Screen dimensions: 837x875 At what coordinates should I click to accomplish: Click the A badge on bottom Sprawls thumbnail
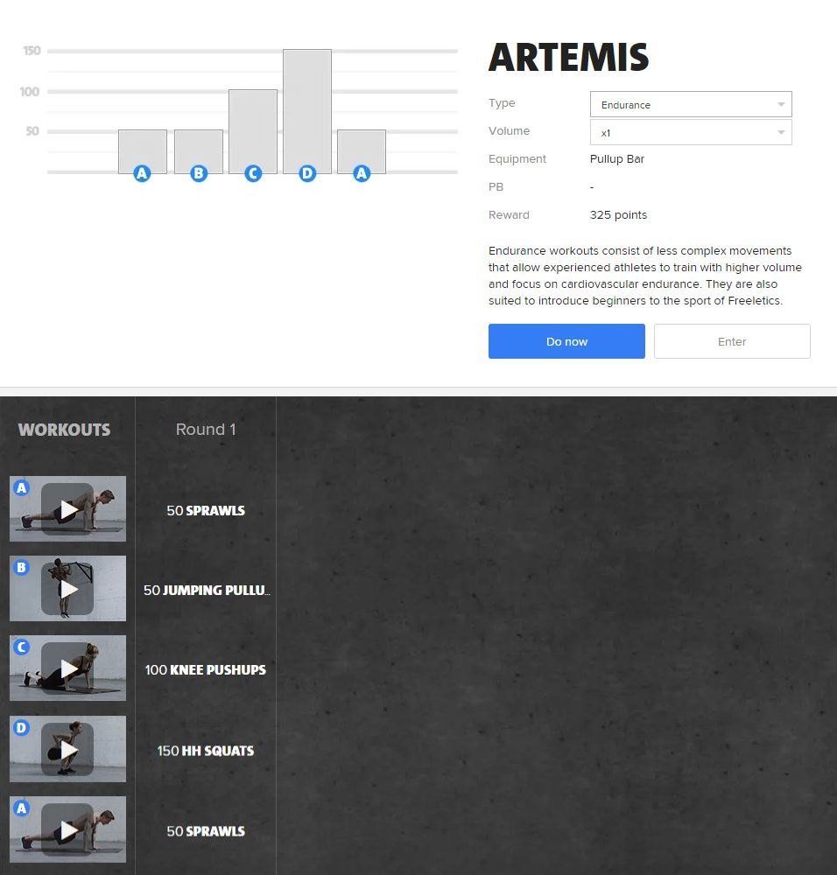click(21, 808)
